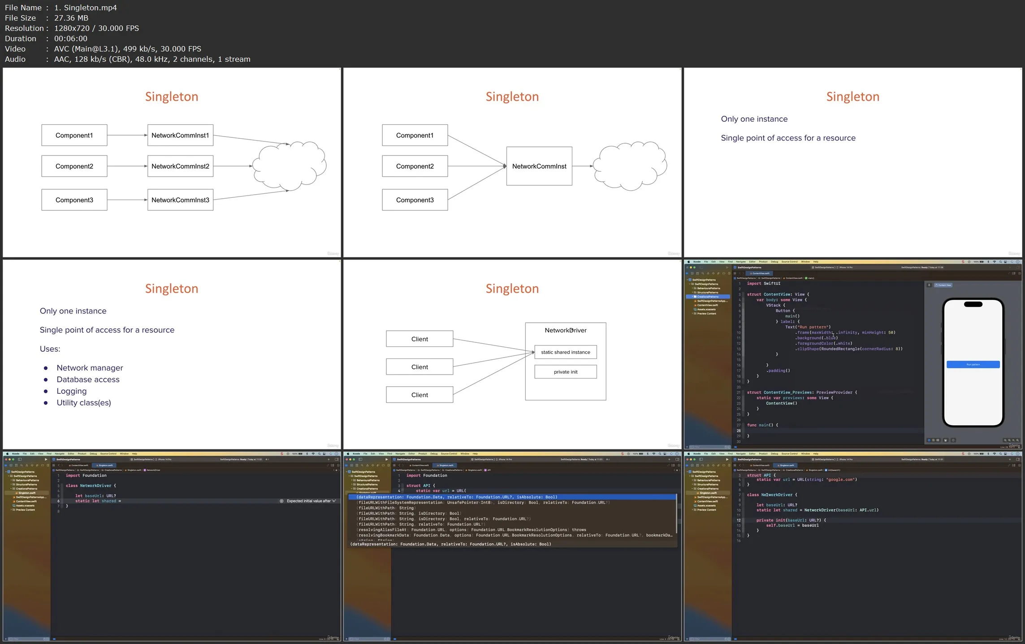Click Find navigator magnifier in 'Expected initial value' frame
This screenshot has height=644, width=1025.
[22, 465]
